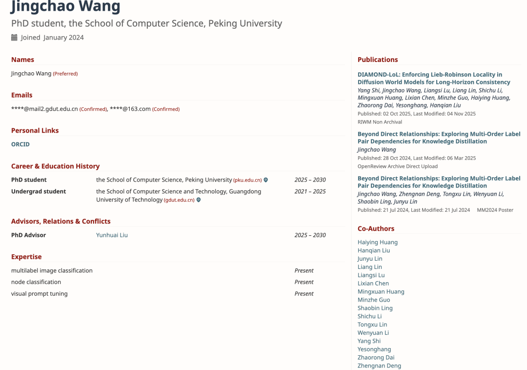527x370 pixels.
Task: Click the ****@mail2.gdut.edu.cn email address
Action: coord(44,109)
